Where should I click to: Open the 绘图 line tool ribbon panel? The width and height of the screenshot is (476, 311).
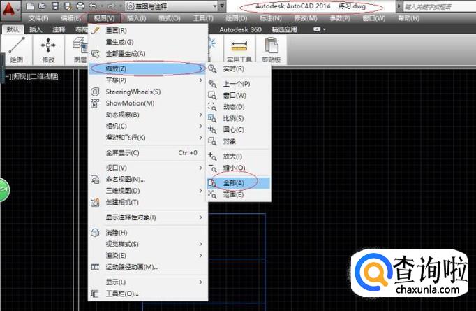[16, 50]
